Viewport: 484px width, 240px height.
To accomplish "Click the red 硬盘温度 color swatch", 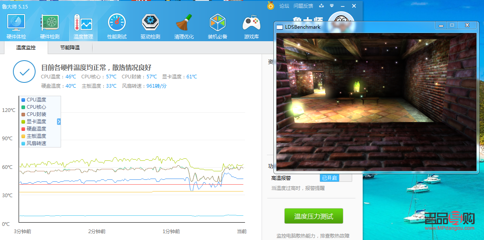I will click(23, 129).
